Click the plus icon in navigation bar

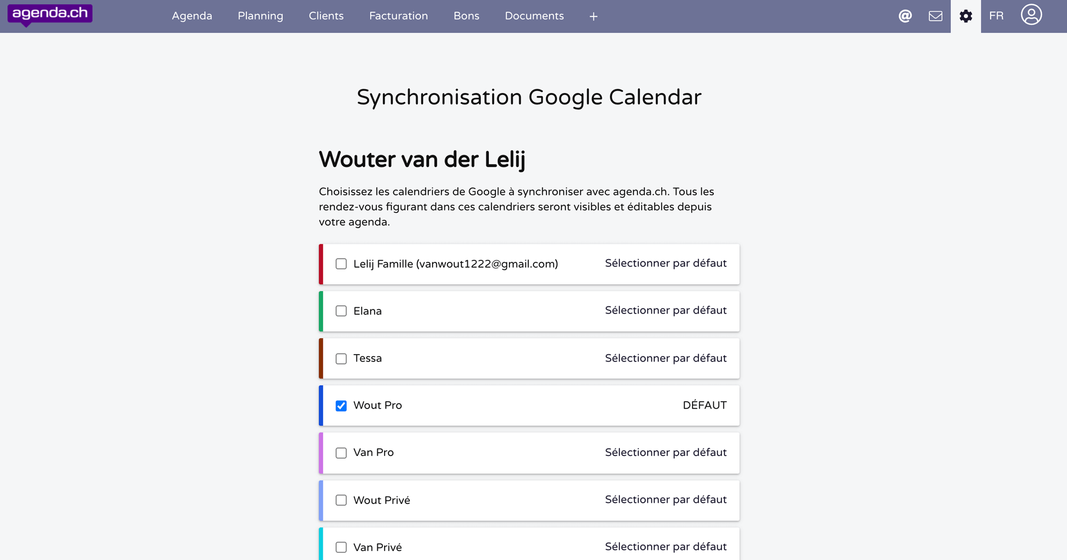[593, 17]
